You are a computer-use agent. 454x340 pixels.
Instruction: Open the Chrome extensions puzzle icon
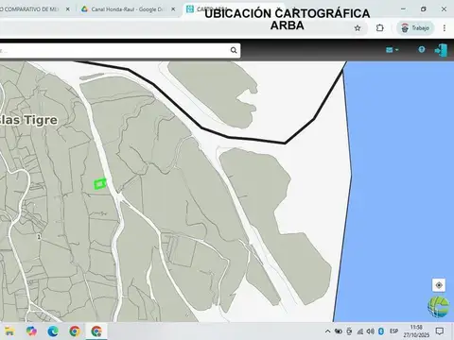pyautogui.click(x=380, y=28)
